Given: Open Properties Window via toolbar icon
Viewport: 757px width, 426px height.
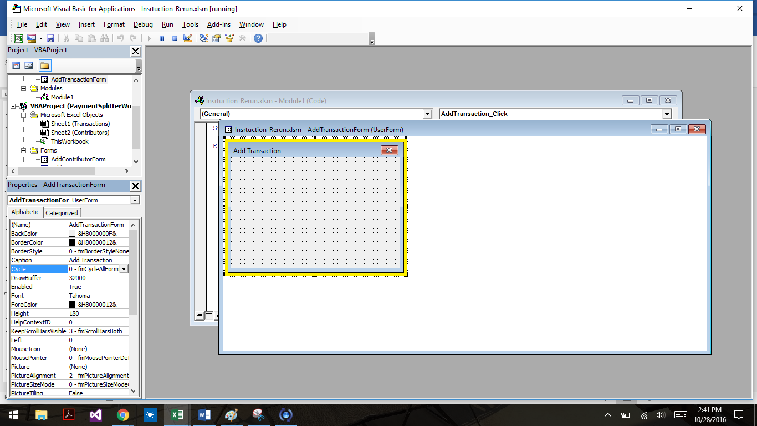Looking at the screenshot, I should point(217,38).
